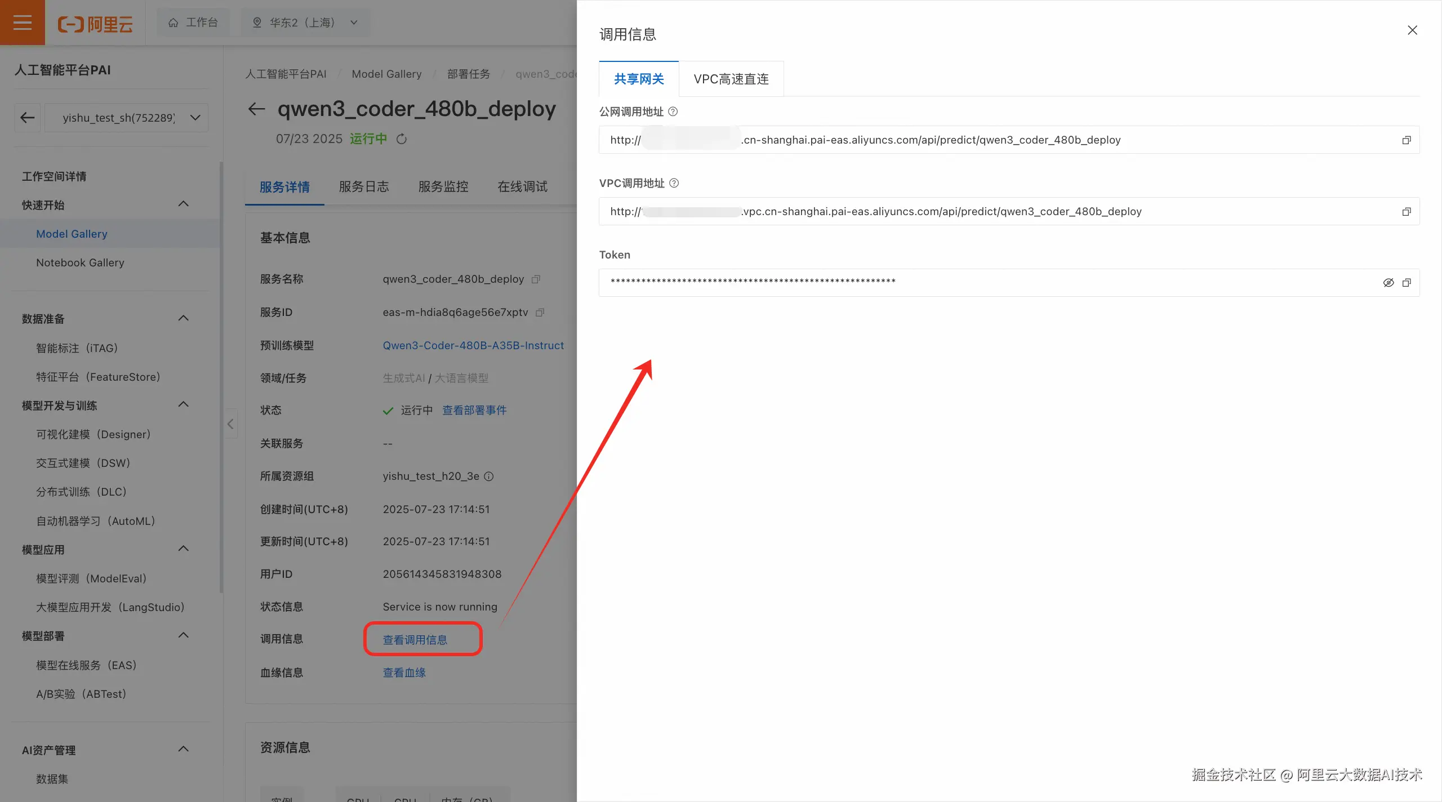Collapse the left sidebar with handle arrow
The image size is (1442, 802).
pyautogui.click(x=230, y=424)
